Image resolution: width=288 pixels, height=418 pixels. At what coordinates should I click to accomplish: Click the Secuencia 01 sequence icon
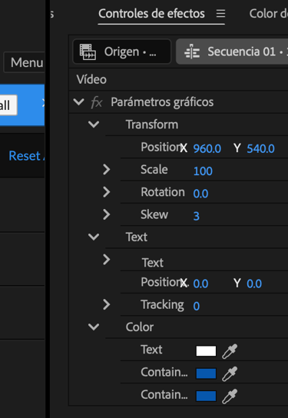[192, 51]
